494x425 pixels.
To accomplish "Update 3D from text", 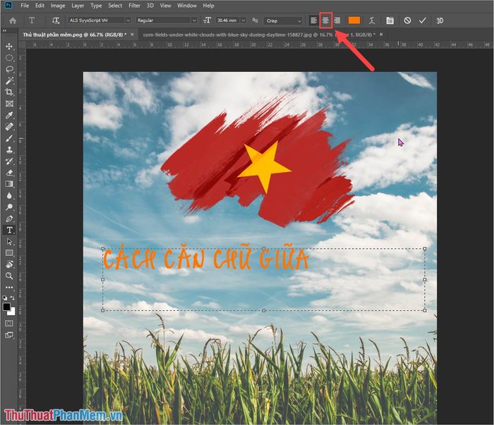I will [440, 20].
